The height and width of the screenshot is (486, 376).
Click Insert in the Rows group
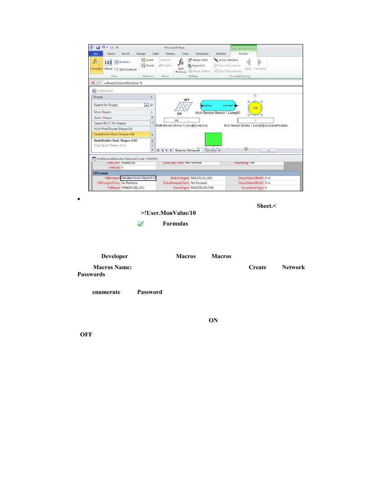click(x=165, y=60)
